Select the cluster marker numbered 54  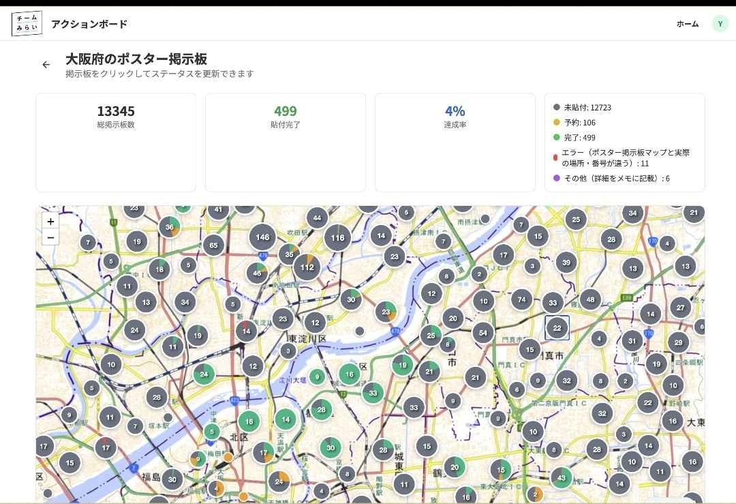pyautogui.click(x=483, y=333)
